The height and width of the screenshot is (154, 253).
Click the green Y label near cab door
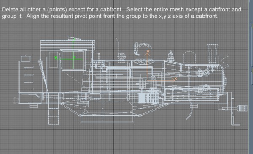(56, 58)
